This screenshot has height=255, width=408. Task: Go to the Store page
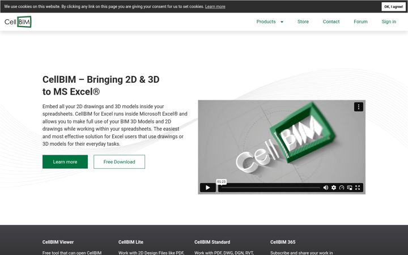pyautogui.click(x=303, y=22)
